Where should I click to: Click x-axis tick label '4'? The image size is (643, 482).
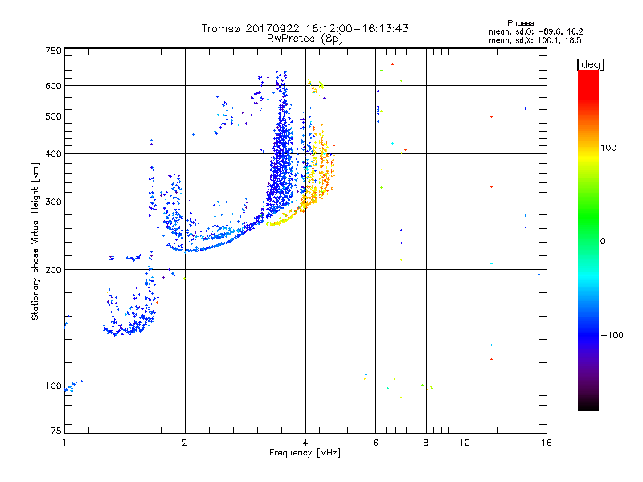(305, 443)
